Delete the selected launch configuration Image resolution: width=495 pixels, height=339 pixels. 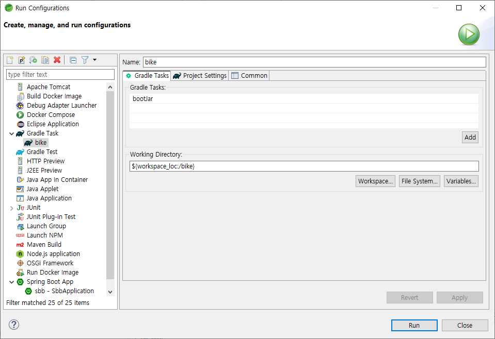coord(57,60)
